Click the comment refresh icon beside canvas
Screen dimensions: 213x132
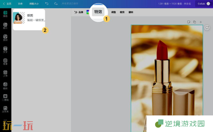207,28
